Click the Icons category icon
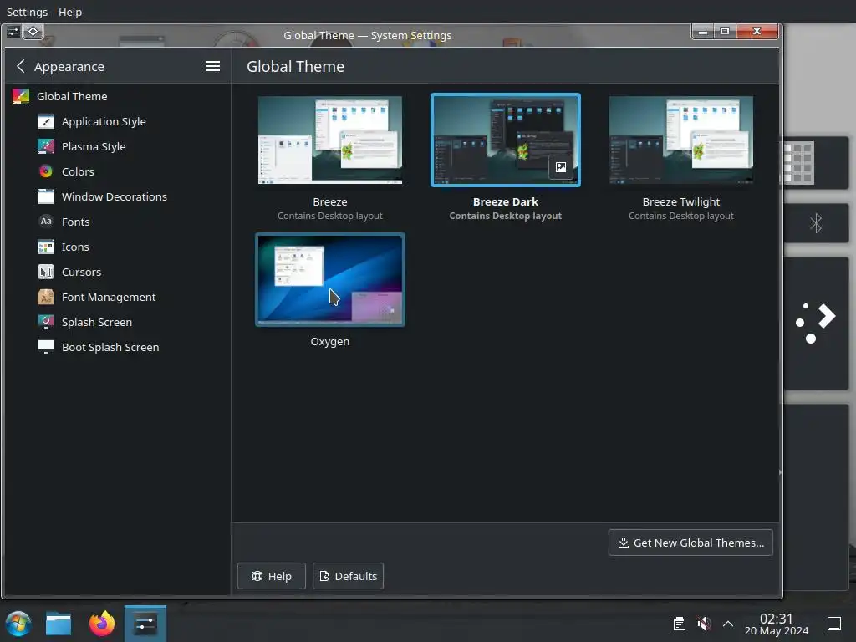The width and height of the screenshot is (856, 642). click(46, 247)
